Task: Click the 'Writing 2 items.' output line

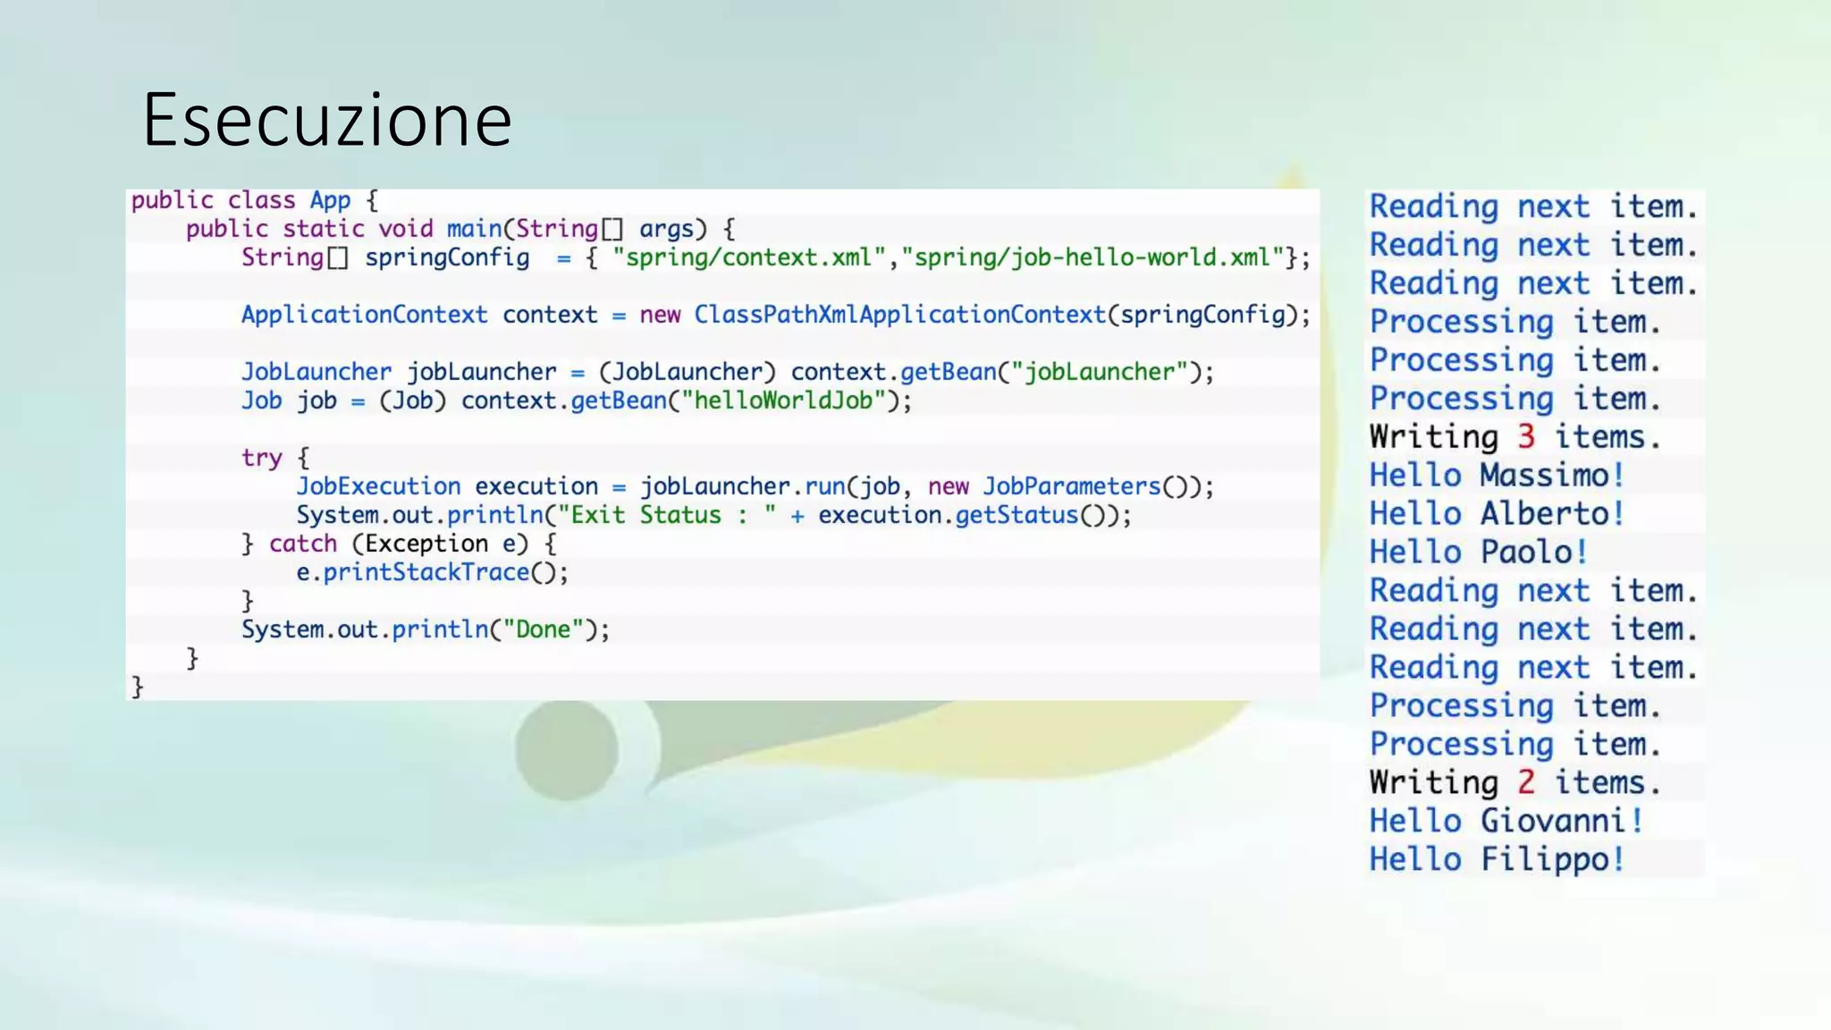Action: pyautogui.click(x=1515, y=782)
